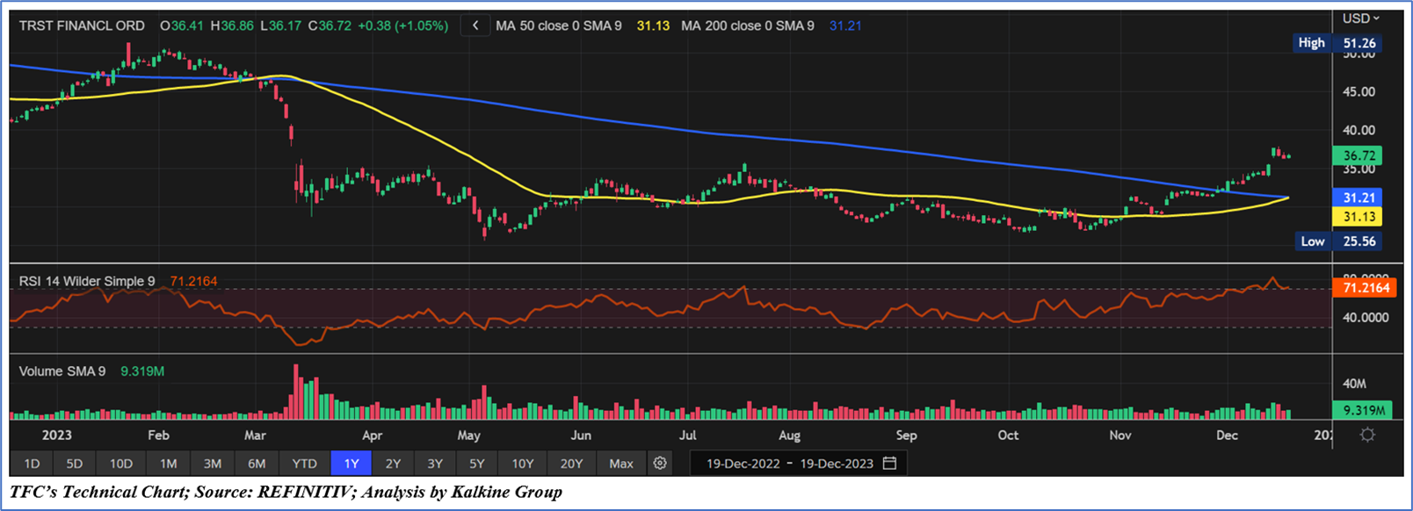
Task: Edit the 19-Dec-2023 end date
Action: [x=836, y=464]
